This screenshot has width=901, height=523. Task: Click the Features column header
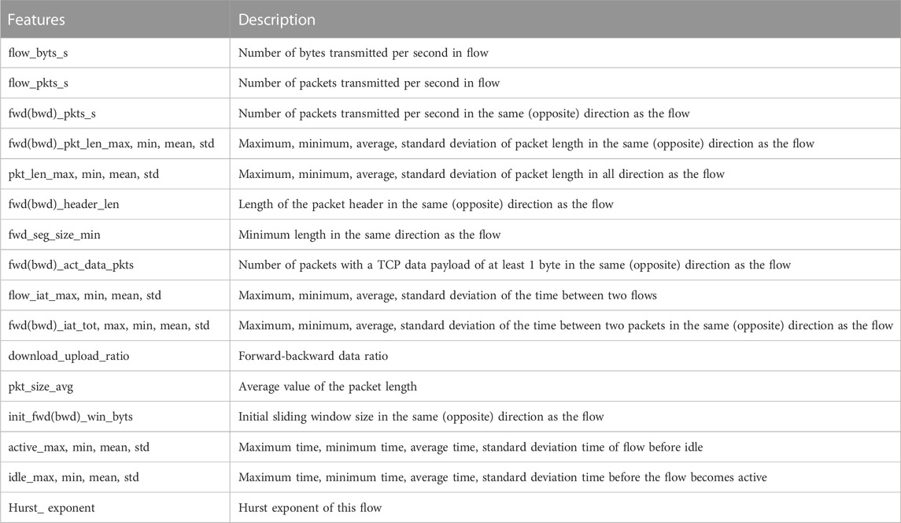tap(115, 19)
